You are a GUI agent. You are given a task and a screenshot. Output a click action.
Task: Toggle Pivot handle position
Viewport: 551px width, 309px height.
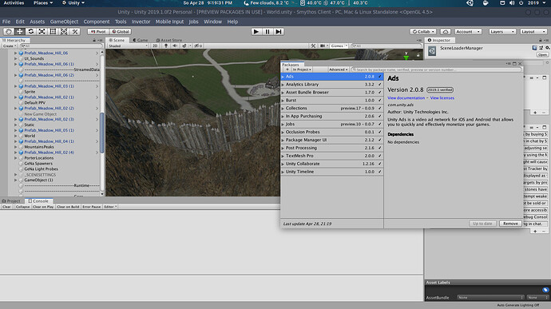tap(98, 32)
